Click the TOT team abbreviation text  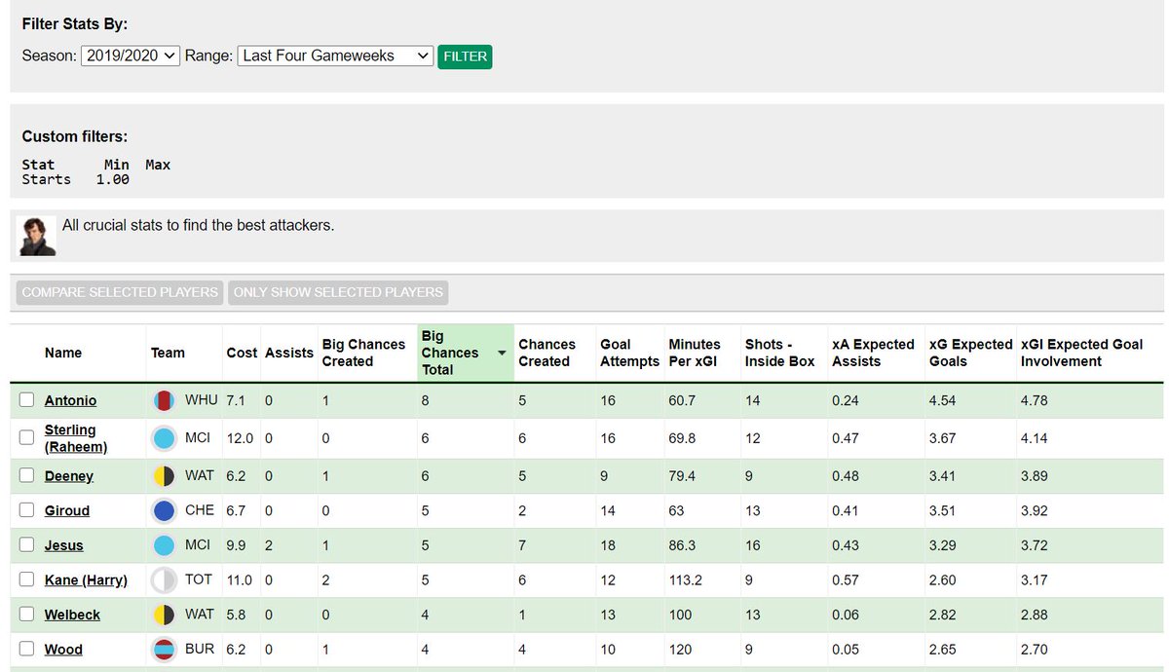[x=199, y=579]
